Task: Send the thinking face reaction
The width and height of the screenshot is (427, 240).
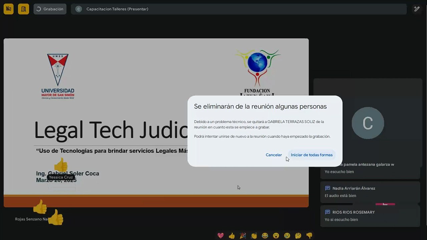Action: pos(298,236)
